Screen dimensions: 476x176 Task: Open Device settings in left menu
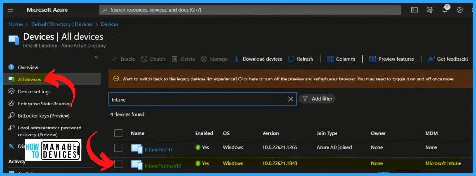coord(34,91)
